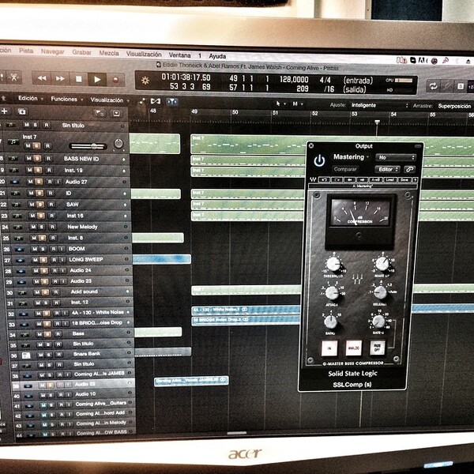Viewport: 474px width, 474px height.
Task: Click the pointer tool selector
Action: (x=280, y=103)
